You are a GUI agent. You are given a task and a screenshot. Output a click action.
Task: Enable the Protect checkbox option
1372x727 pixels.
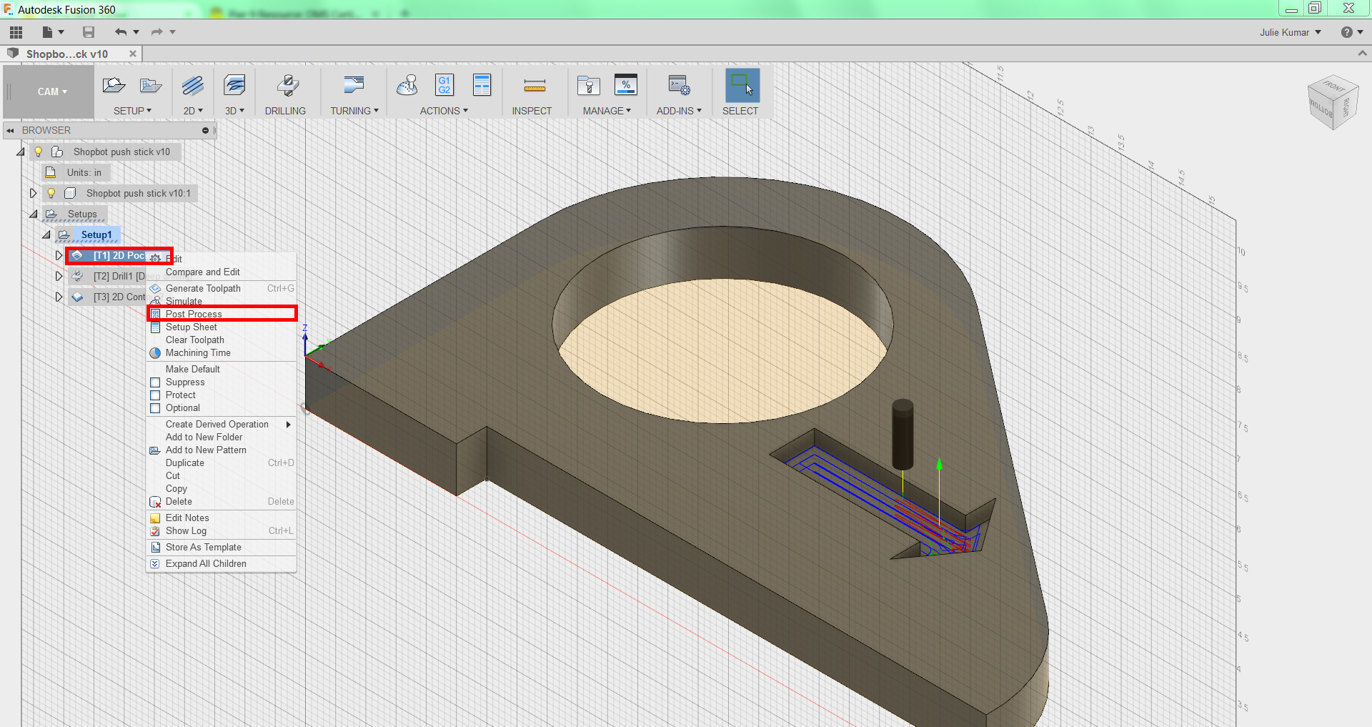pos(155,395)
